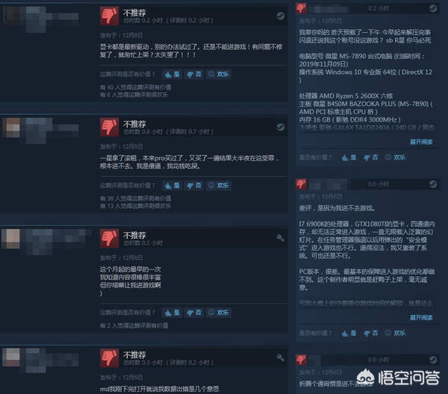This screenshot has width=448, height=394.
Task: Click thumbs-down icon on AMD Ryzen review
Action: (x=301, y=8)
